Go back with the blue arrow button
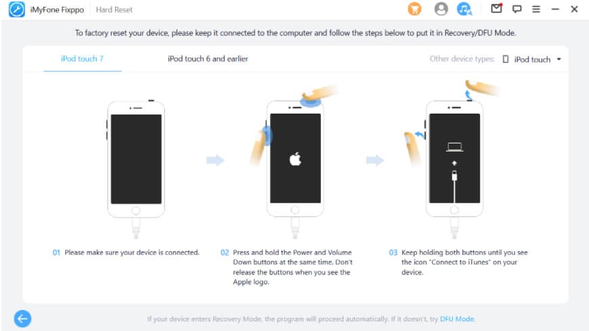The height and width of the screenshot is (331, 589). point(22,319)
